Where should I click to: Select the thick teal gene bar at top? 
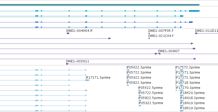pos(100,5)
